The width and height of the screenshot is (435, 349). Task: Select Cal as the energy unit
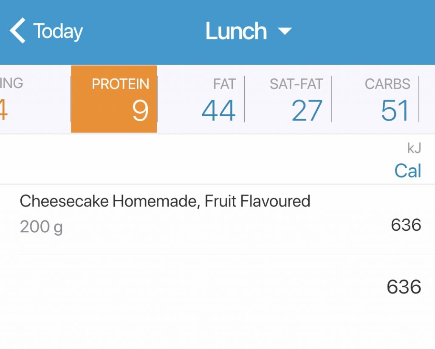[407, 170]
